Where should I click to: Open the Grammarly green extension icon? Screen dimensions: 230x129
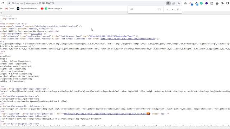(x=201, y=3)
